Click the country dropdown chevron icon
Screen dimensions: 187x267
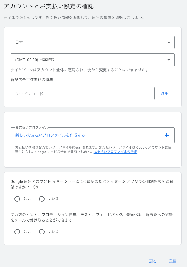[x=169, y=42]
